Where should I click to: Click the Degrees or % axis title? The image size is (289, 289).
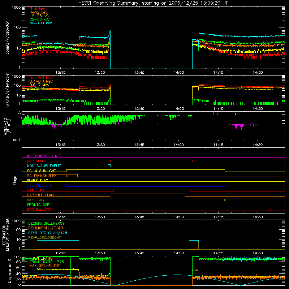click(x=10, y=271)
